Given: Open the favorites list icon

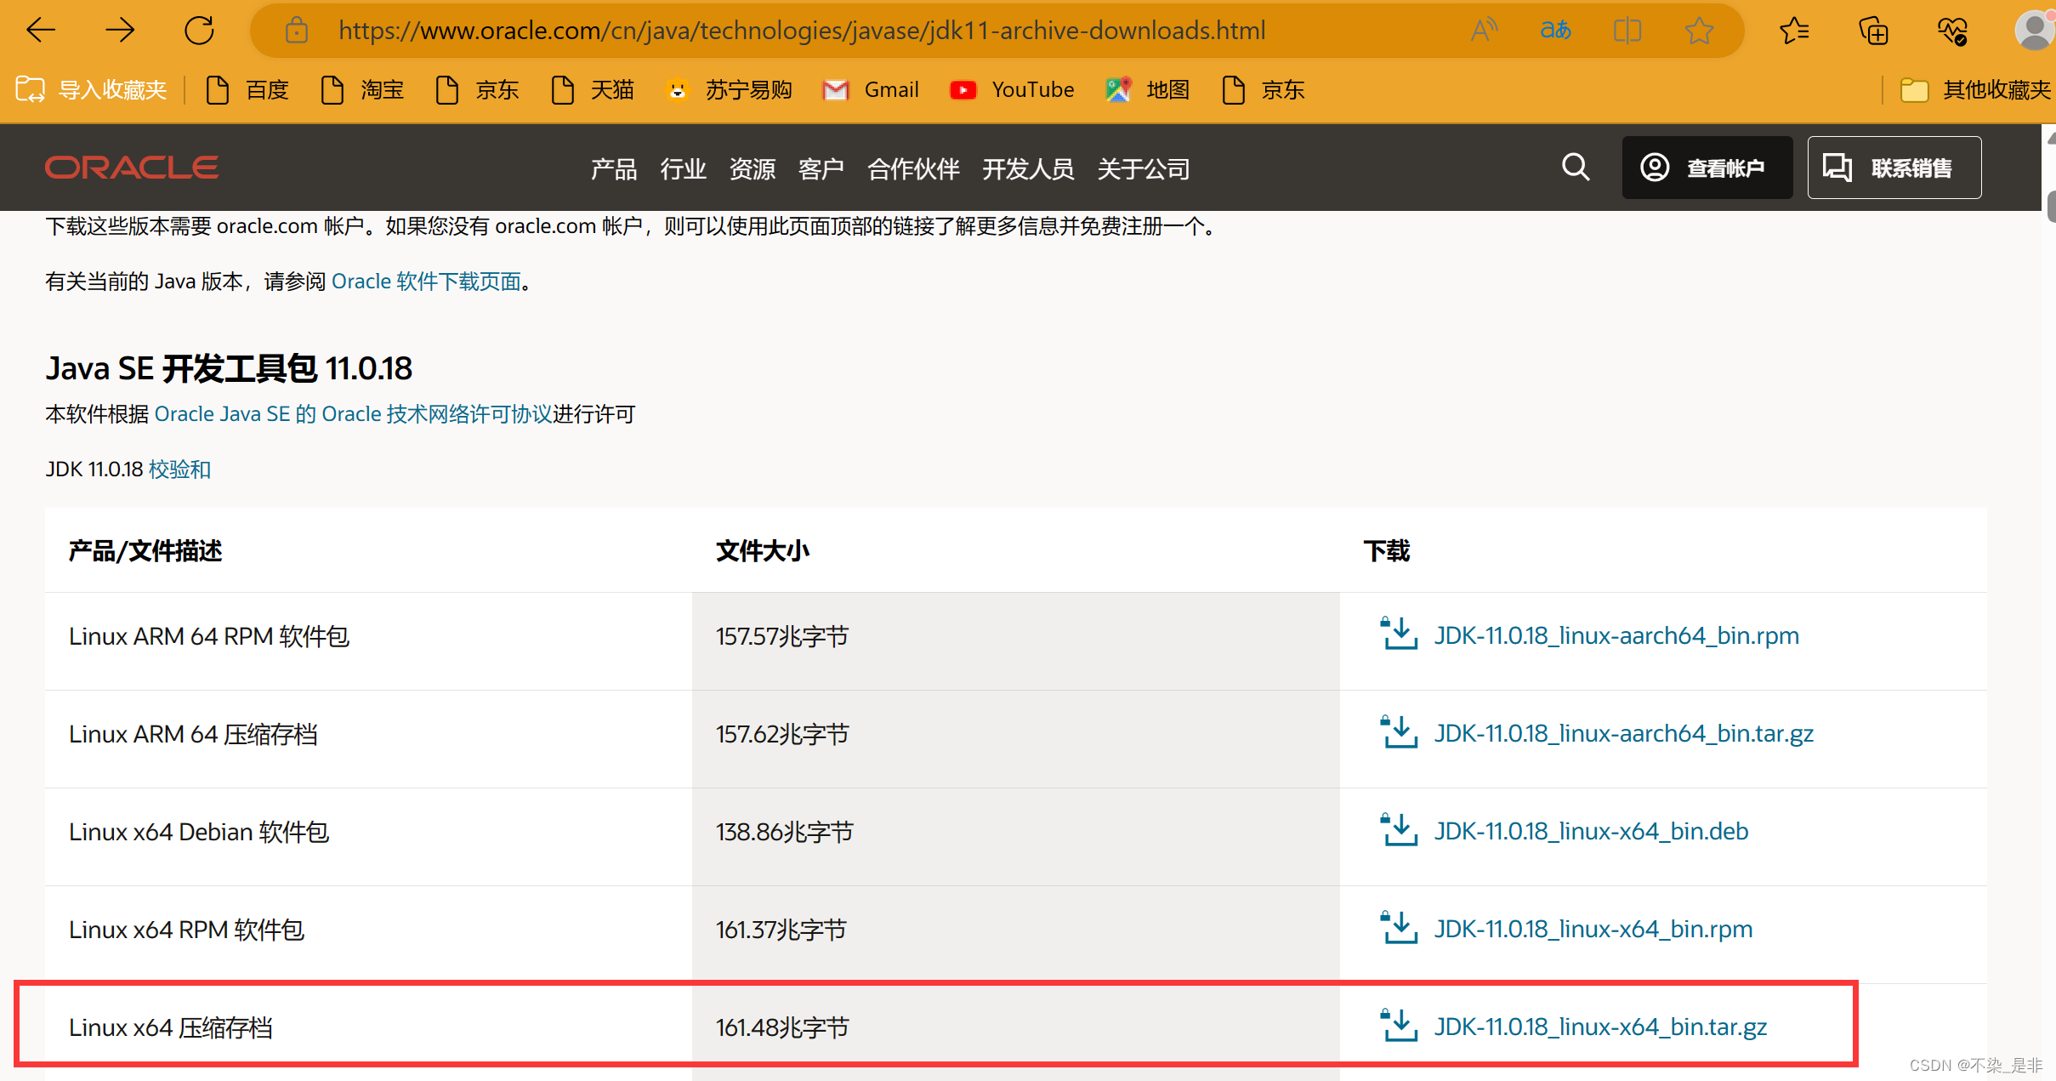Looking at the screenshot, I should (x=1794, y=31).
